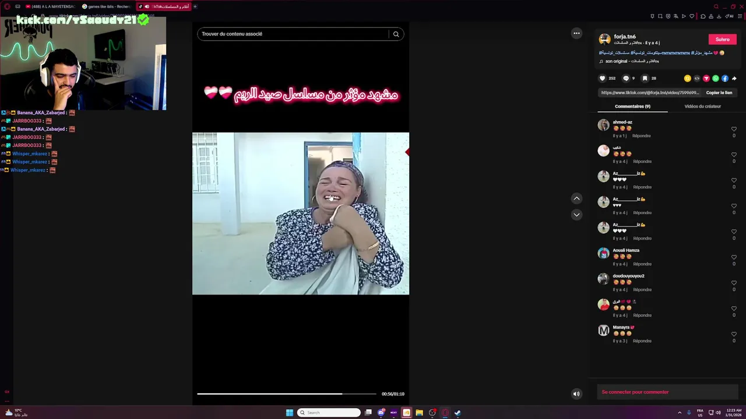Reply to Aouali Hamza's comment
Image resolution: width=746 pixels, height=419 pixels.
[x=642, y=264]
